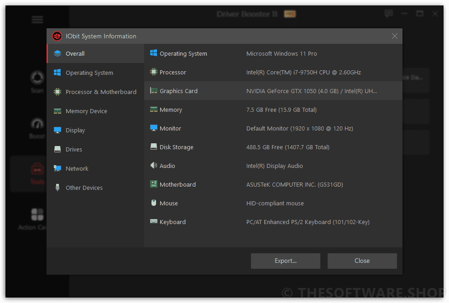Select the ASUSTeK COMPUTER INC. motherboard value
This screenshot has width=449, height=303.
coord(295,185)
